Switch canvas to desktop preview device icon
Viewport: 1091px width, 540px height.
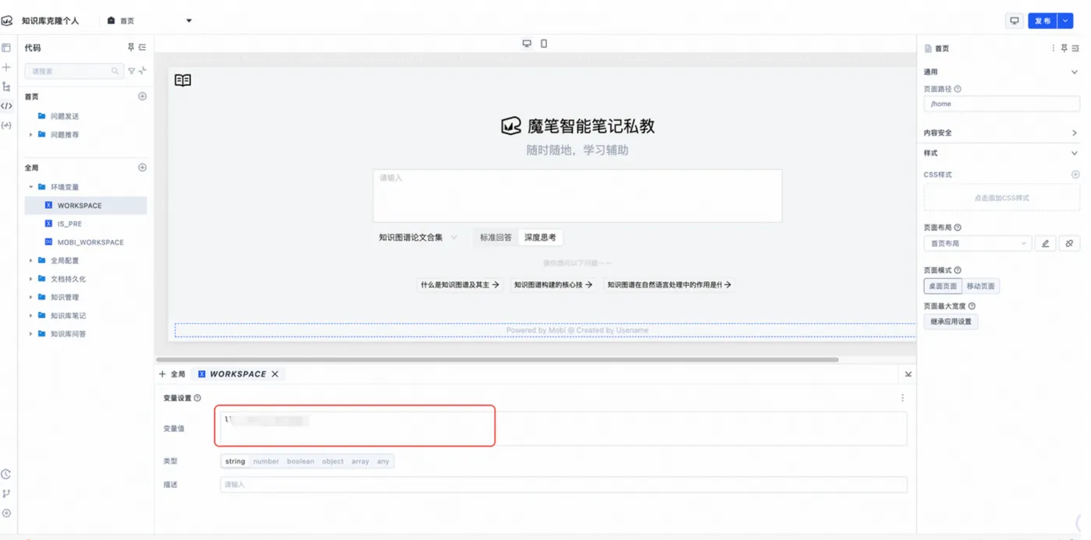(x=527, y=44)
